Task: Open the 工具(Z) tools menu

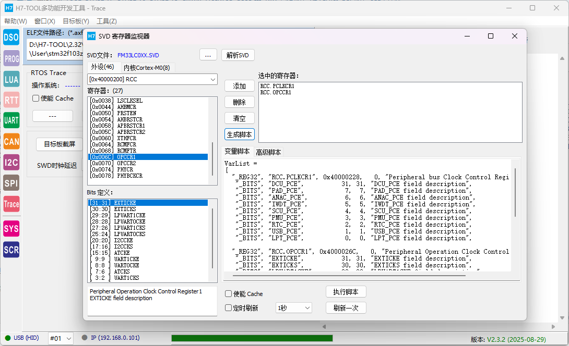Action: click(x=106, y=21)
